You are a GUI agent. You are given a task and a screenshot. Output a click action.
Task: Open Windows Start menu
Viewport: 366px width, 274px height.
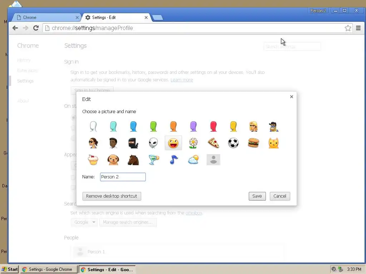point(9,269)
